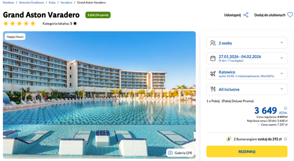This screenshot has height=161, width=294.
Task: Click the info icon beside Bumerang savings
Action: click(x=285, y=139)
